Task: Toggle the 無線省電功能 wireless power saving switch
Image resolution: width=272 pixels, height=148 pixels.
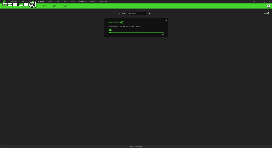Action: coord(122,23)
